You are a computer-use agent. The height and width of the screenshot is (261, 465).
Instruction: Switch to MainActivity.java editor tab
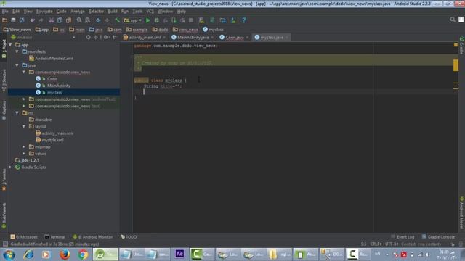(x=193, y=38)
